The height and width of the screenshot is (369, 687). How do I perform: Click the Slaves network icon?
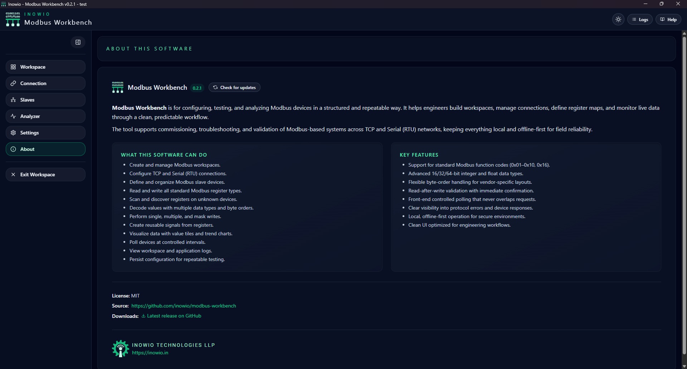[x=13, y=100]
